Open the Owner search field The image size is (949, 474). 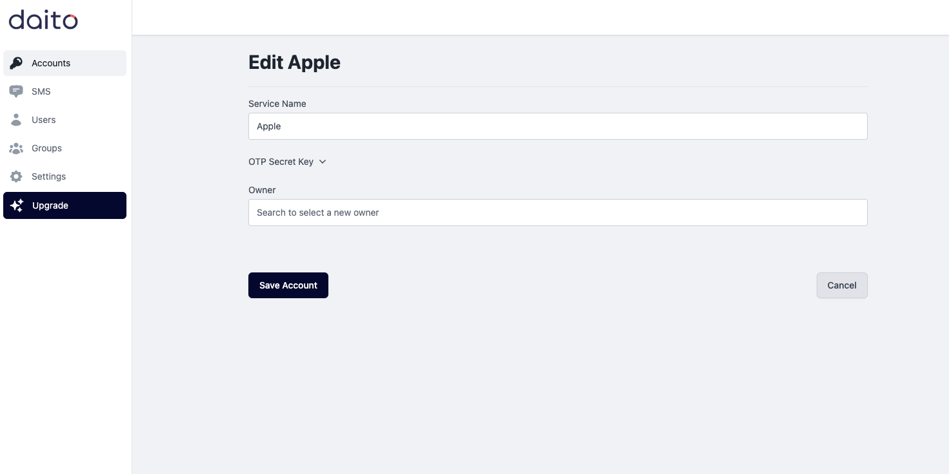[x=557, y=213]
